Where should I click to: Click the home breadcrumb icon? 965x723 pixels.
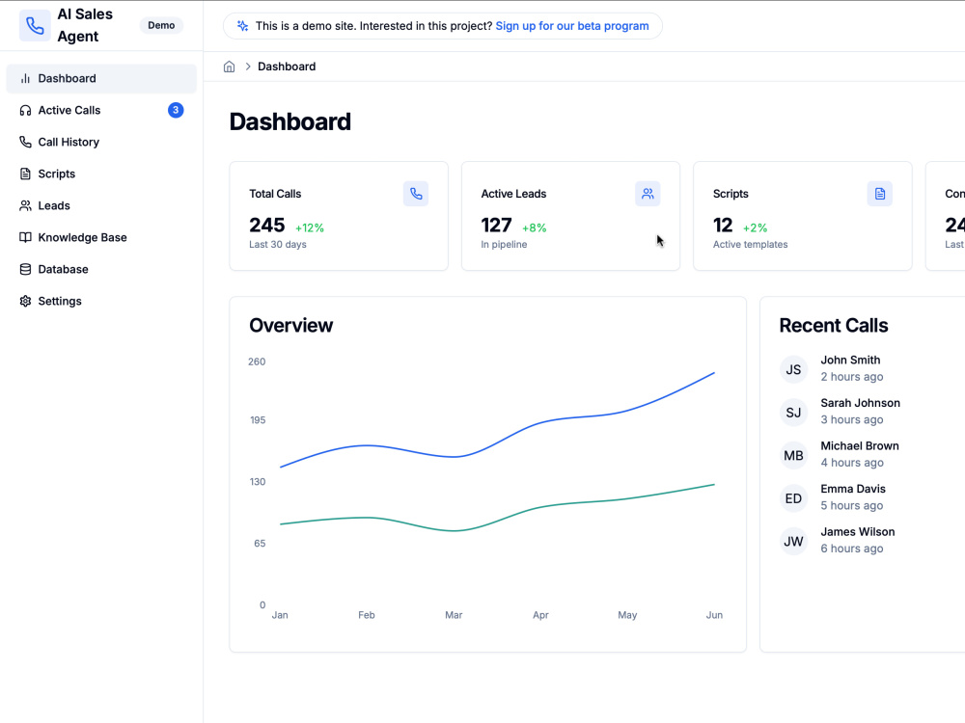[229, 67]
